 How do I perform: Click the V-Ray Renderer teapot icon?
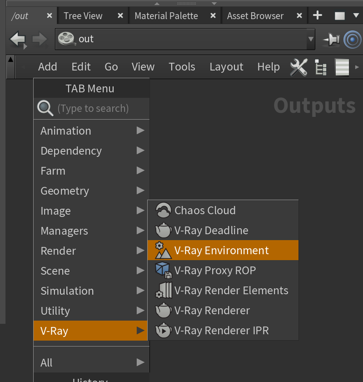(164, 310)
